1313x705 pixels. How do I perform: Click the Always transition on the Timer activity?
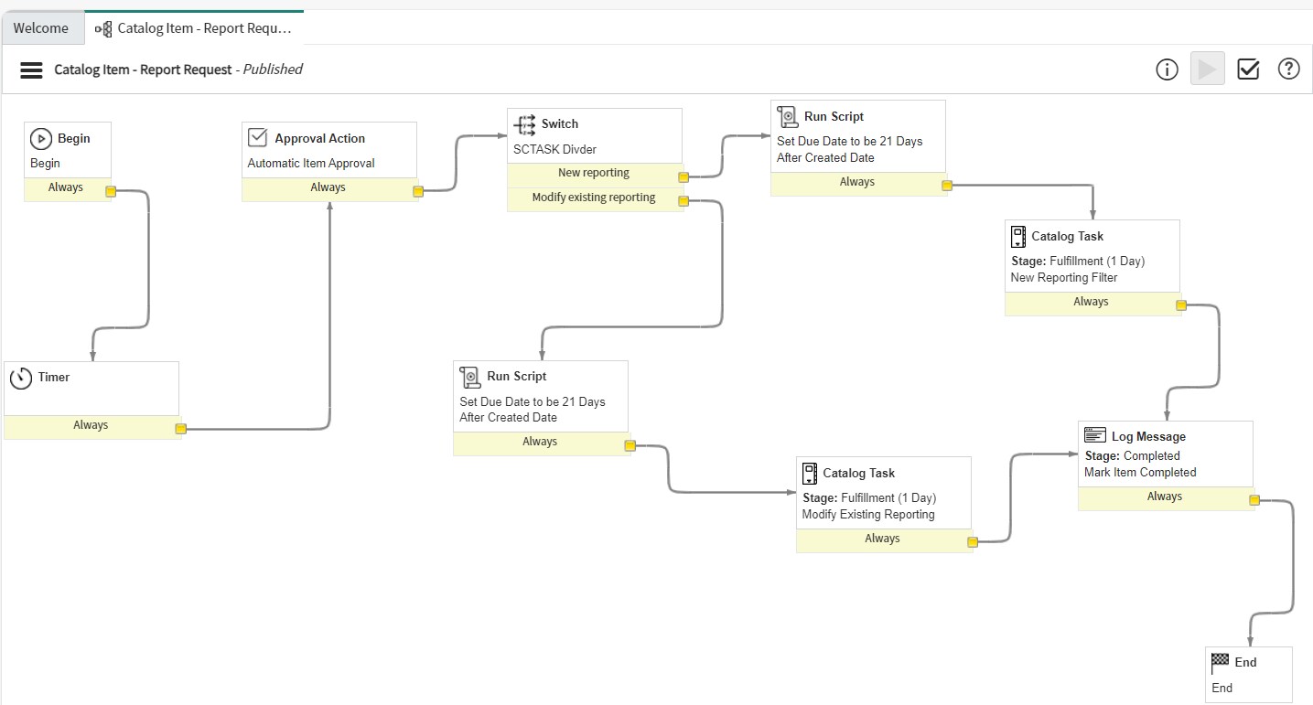[91, 424]
